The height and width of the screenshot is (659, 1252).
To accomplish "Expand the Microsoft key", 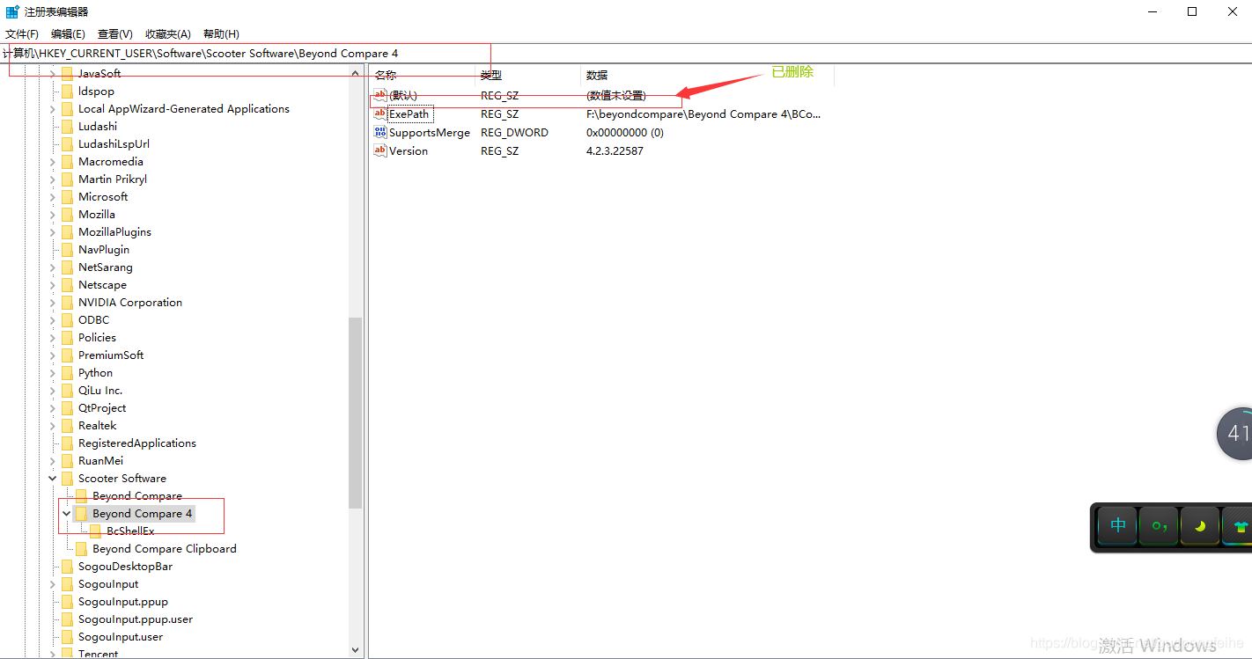I will pyautogui.click(x=53, y=197).
